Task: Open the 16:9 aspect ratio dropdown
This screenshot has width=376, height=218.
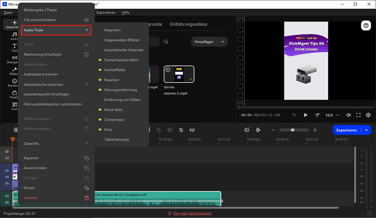Action: (332, 115)
